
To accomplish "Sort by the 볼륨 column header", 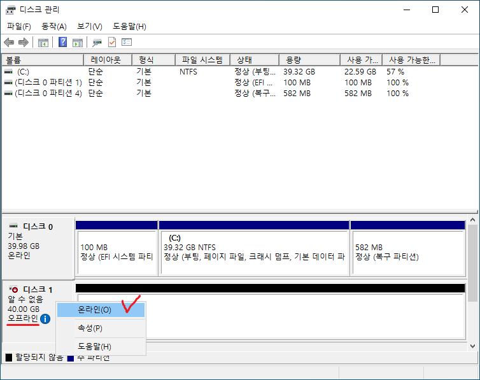I will [43, 60].
